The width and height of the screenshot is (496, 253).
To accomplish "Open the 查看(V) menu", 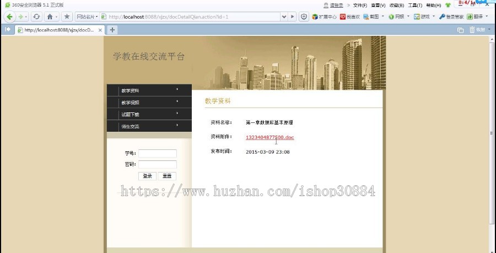I will pos(378,5).
